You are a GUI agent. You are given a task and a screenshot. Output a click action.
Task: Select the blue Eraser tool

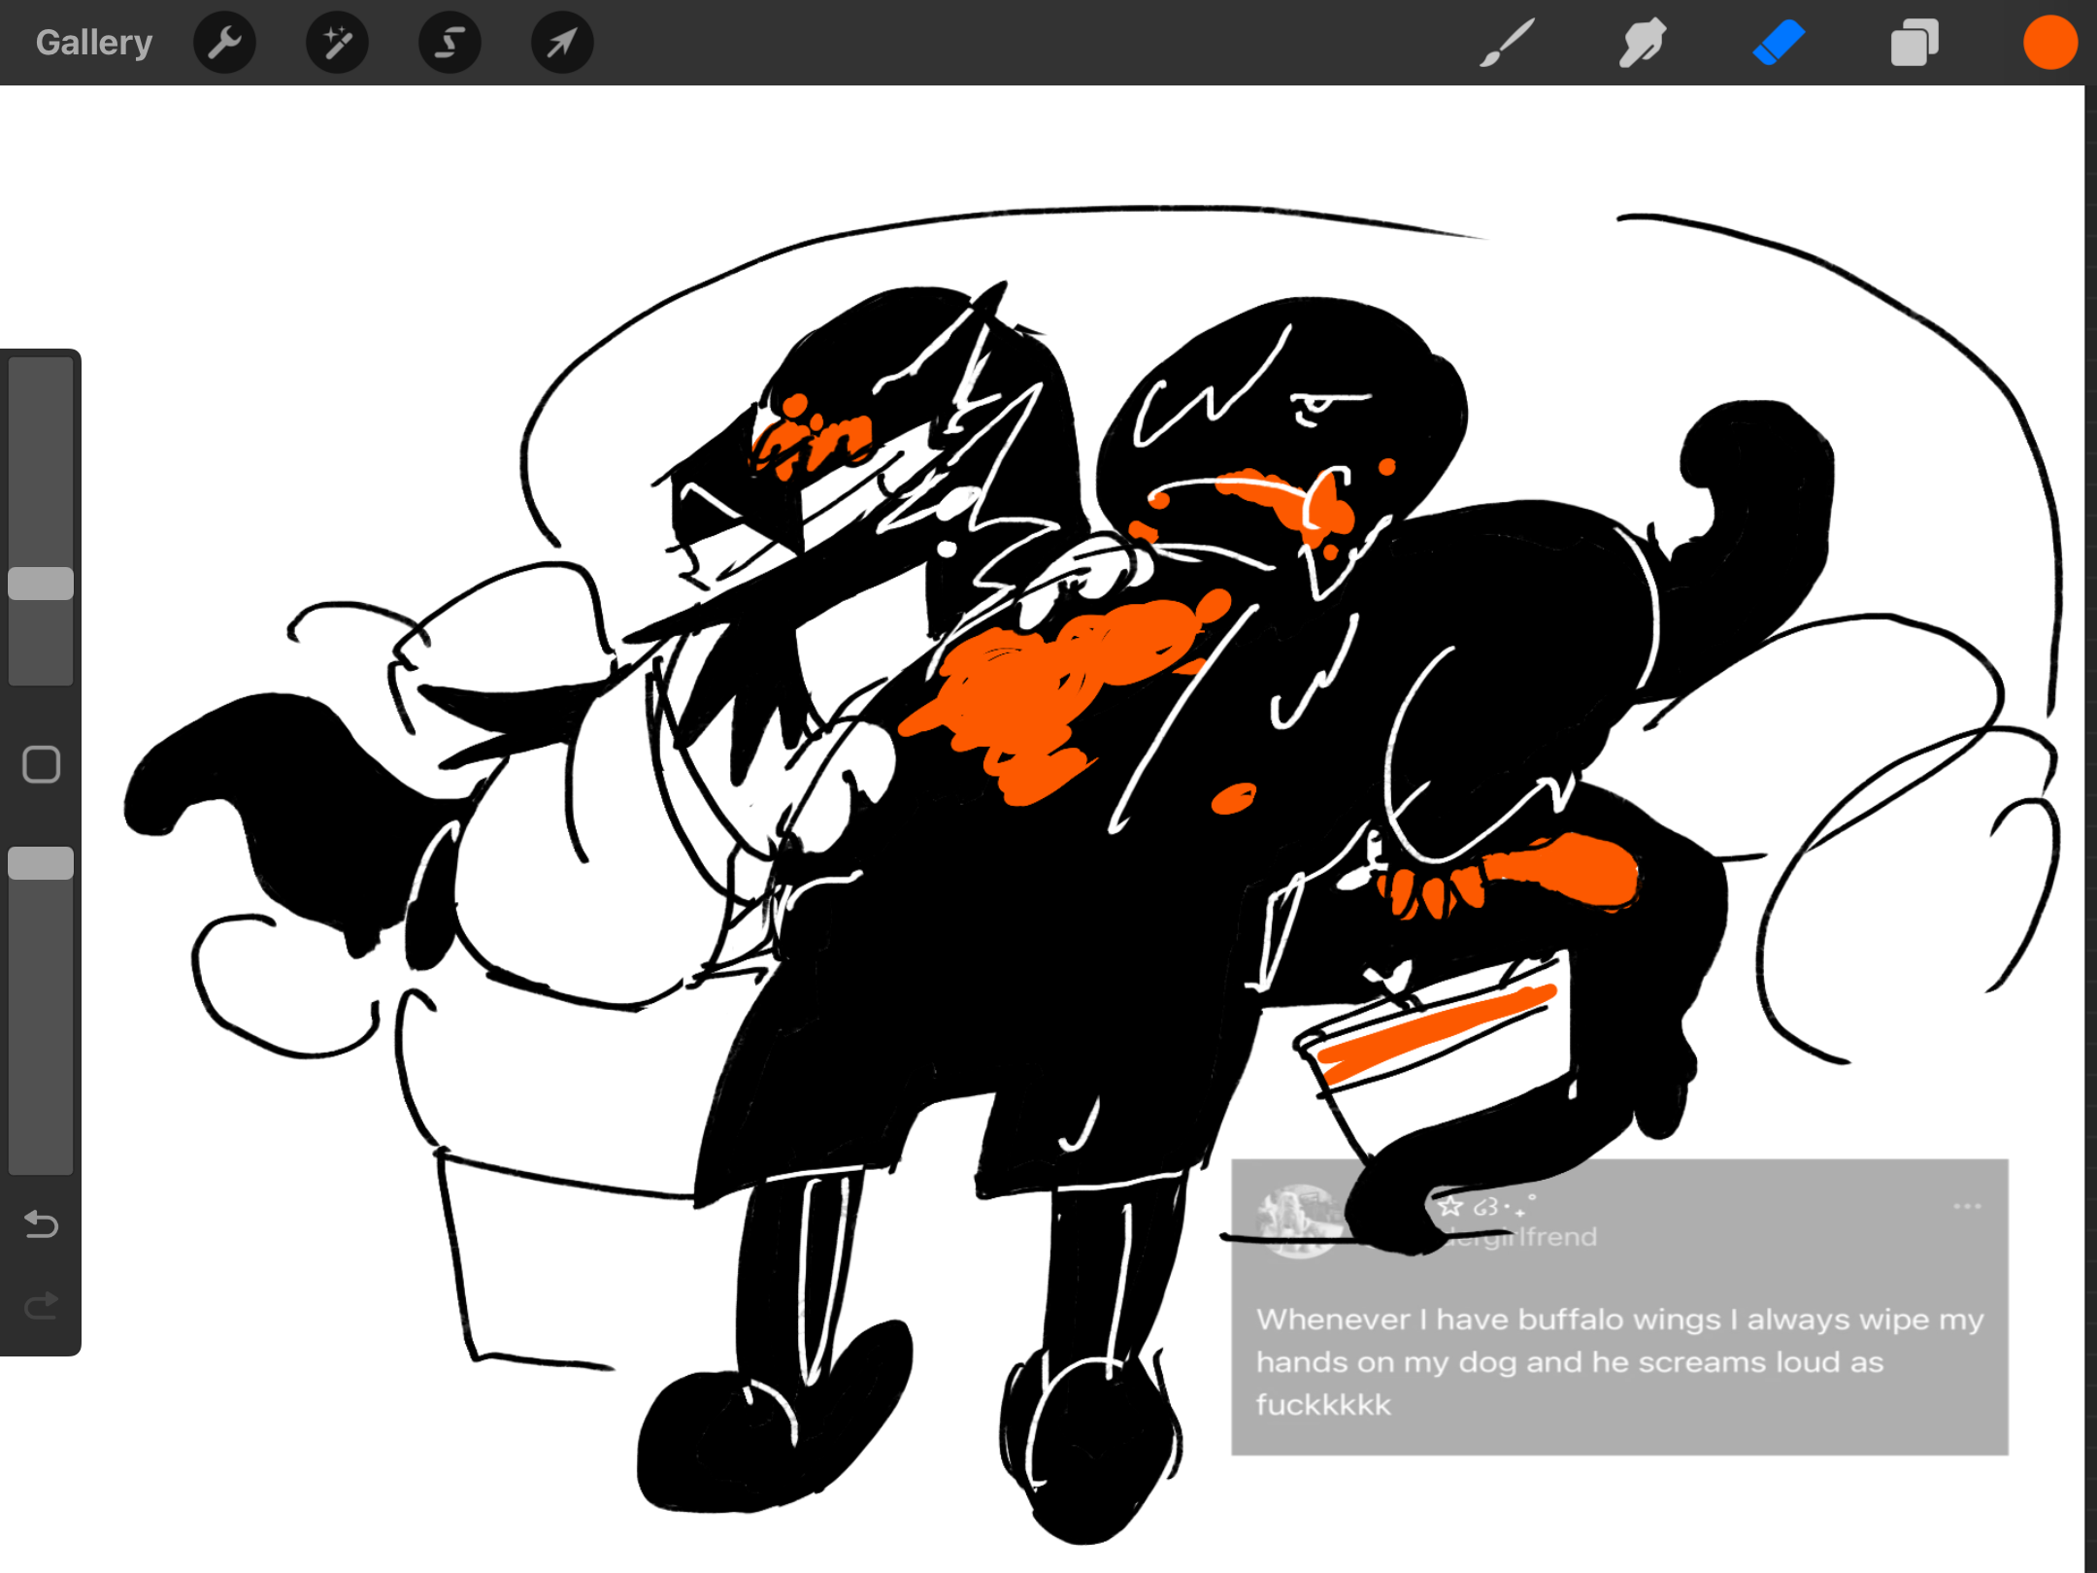pyautogui.click(x=1779, y=43)
